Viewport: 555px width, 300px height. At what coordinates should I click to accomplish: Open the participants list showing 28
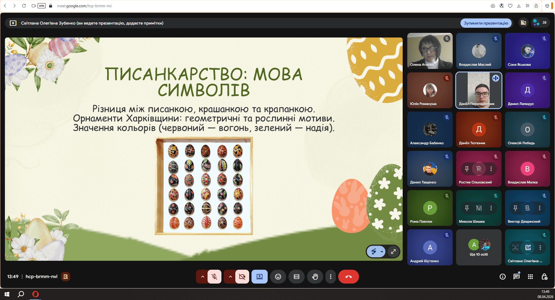(540, 22)
